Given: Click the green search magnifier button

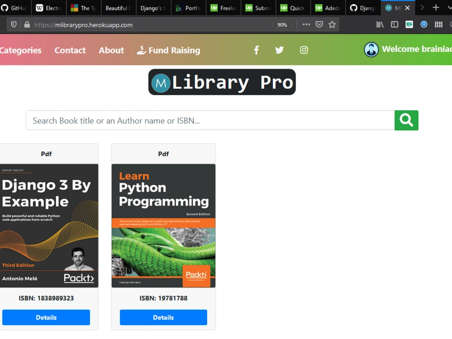Looking at the screenshot, I should 406,120.
